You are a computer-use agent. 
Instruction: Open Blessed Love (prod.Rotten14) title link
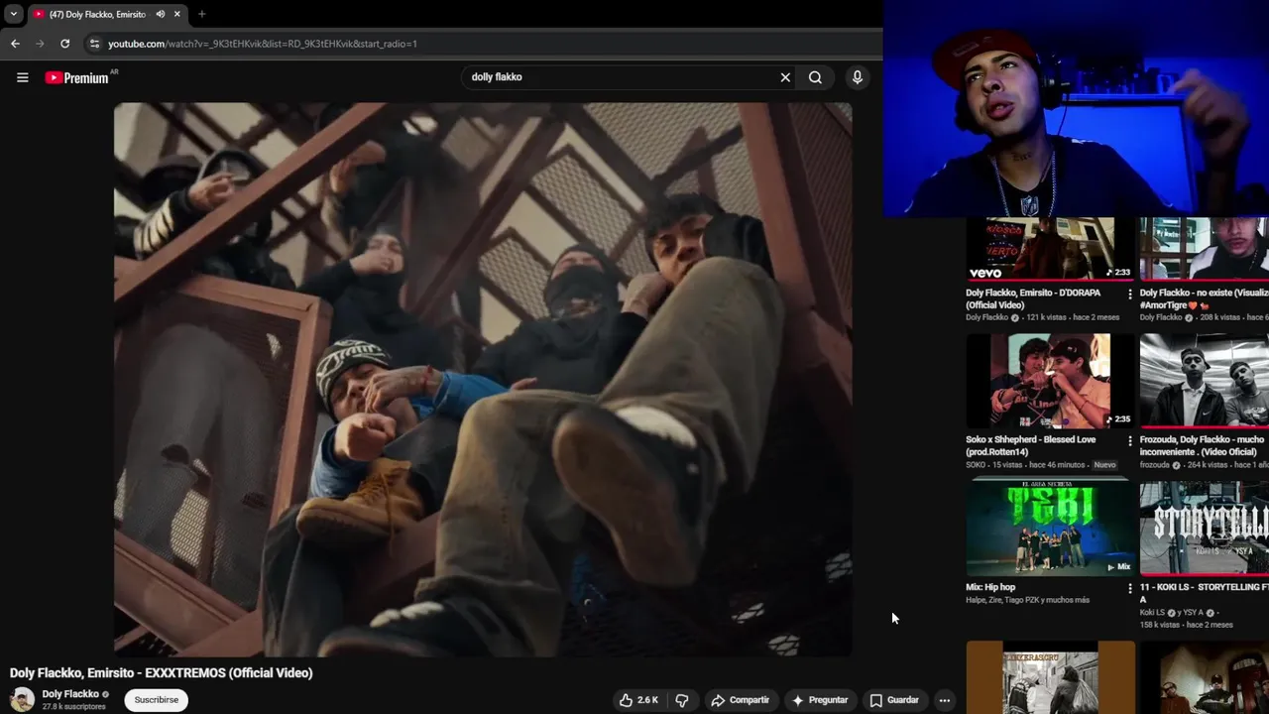[x=1031, y=445]
